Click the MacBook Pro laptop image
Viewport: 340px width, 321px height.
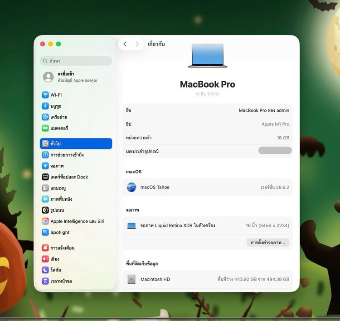(x=208, y=56)
